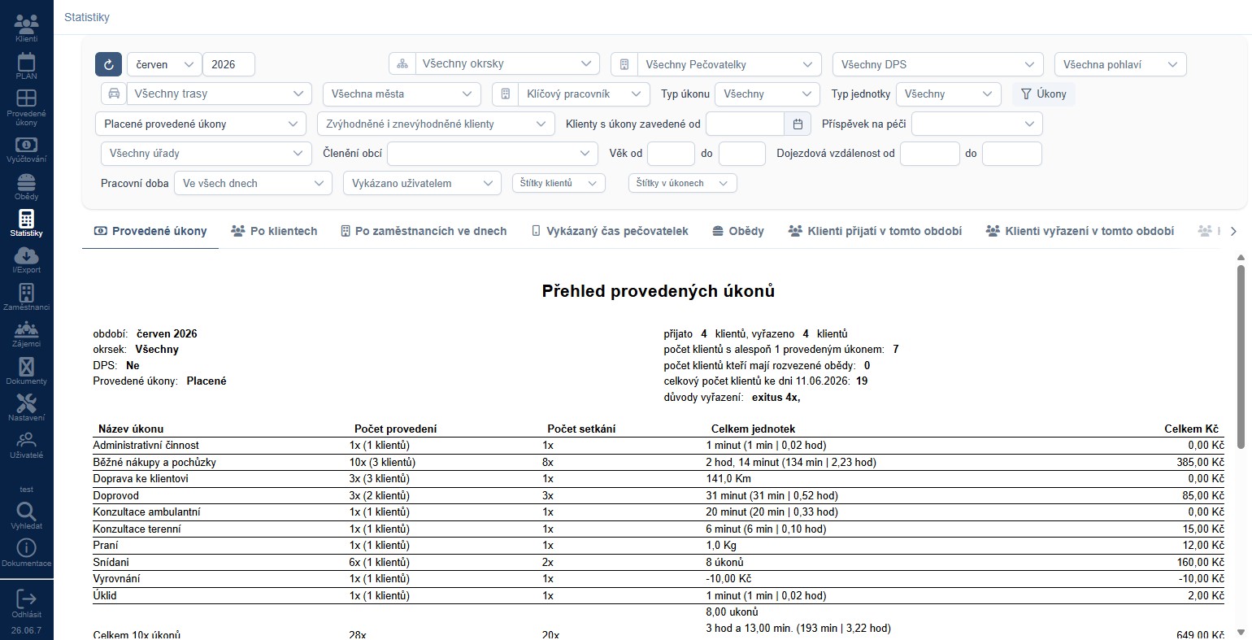Open the Všechny úřady dropdown
This screenshot has width=1252, height=640.
pyautogui.click(x=206, y=153)
